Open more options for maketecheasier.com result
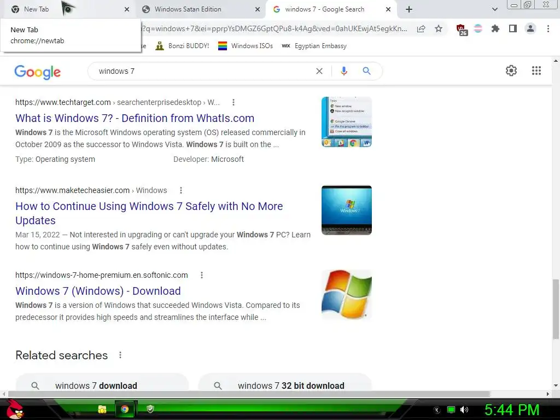560x420 pixels. point(181,190)
